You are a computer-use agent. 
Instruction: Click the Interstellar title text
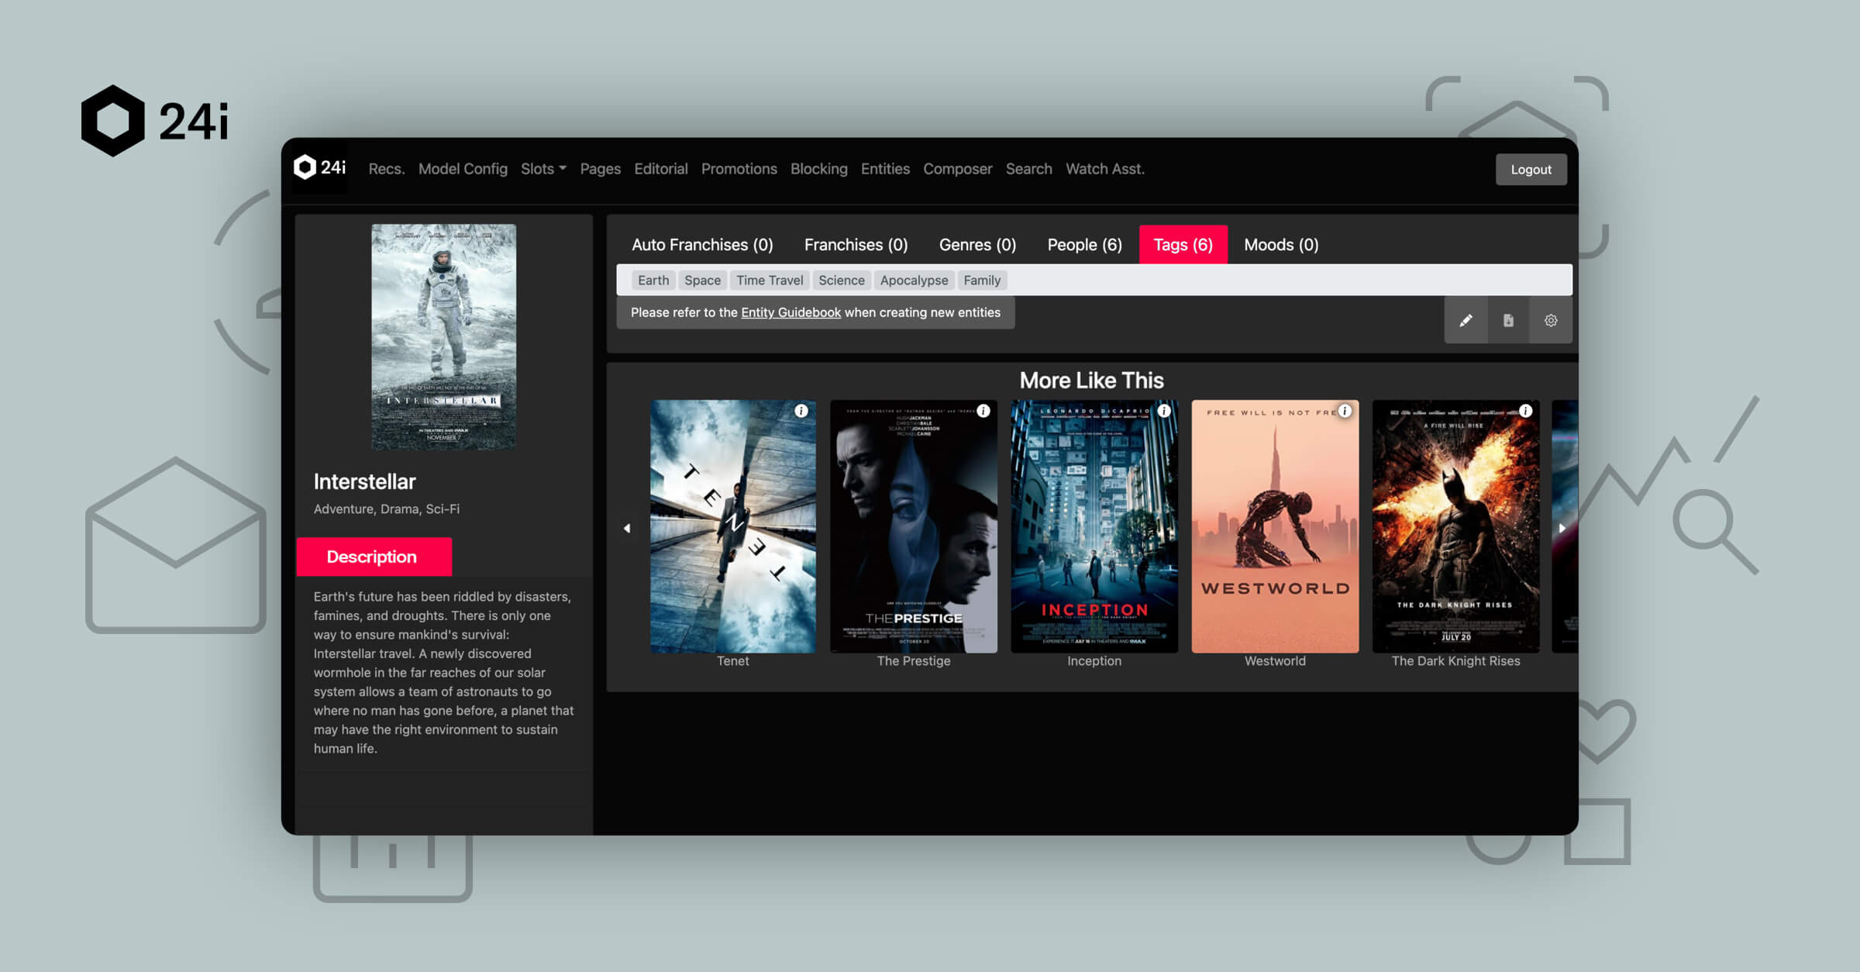(364, 482)
